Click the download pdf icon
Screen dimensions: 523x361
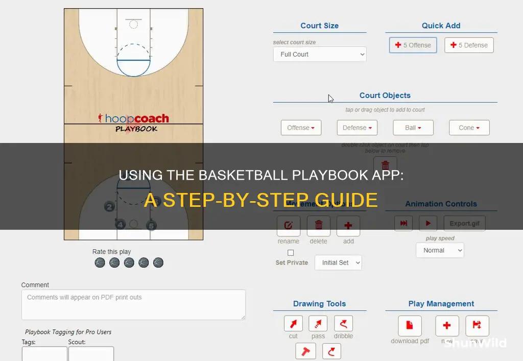pos(410,326)
